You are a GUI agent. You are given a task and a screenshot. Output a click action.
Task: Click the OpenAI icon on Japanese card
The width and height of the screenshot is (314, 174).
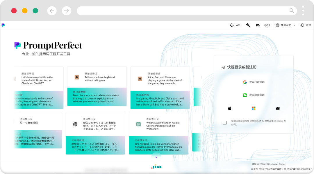pos(75,124)
